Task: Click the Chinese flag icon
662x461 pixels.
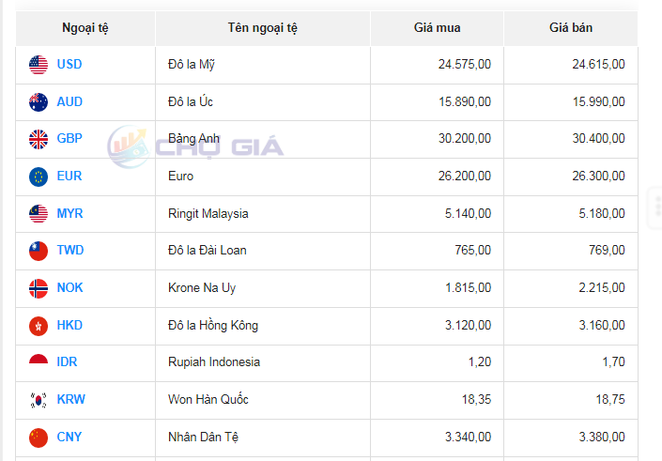Action: [38, 438]
